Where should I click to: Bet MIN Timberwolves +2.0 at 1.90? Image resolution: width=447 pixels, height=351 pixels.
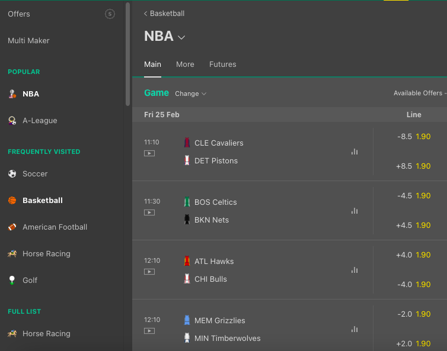(x=413, y=344)
